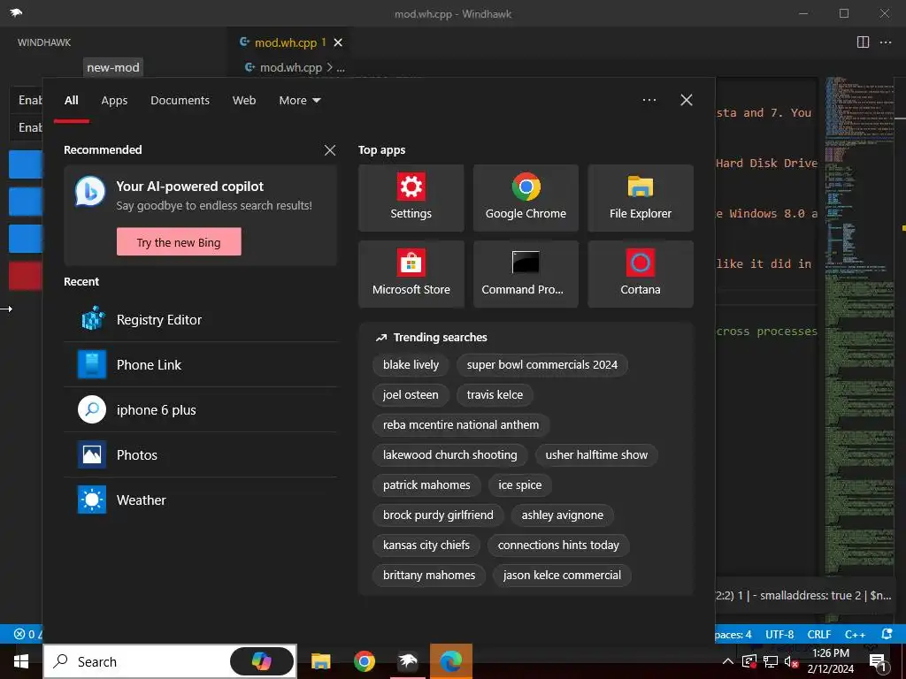Search super bowl commercials 2024
The image size is (906, 679).
click(x=542, y=365)
